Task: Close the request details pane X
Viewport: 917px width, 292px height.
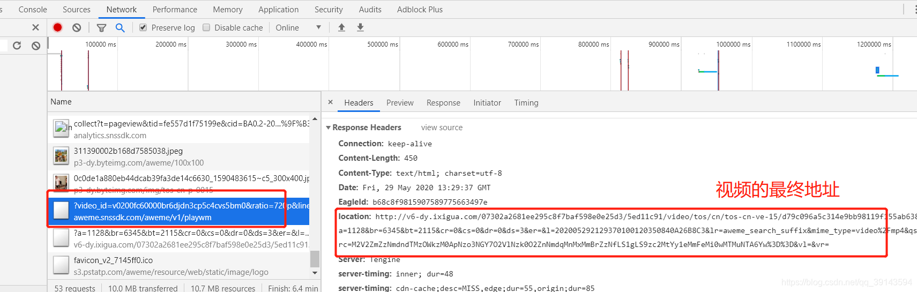Action: [x=330, y=102]
